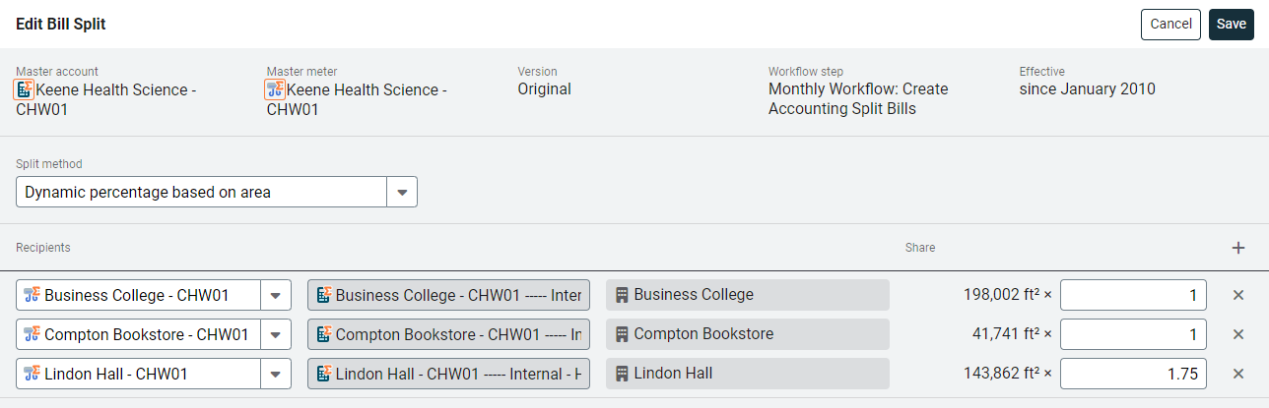Click the Business College account icon
Screen dimensions: 1269x408
pos(323,295)
